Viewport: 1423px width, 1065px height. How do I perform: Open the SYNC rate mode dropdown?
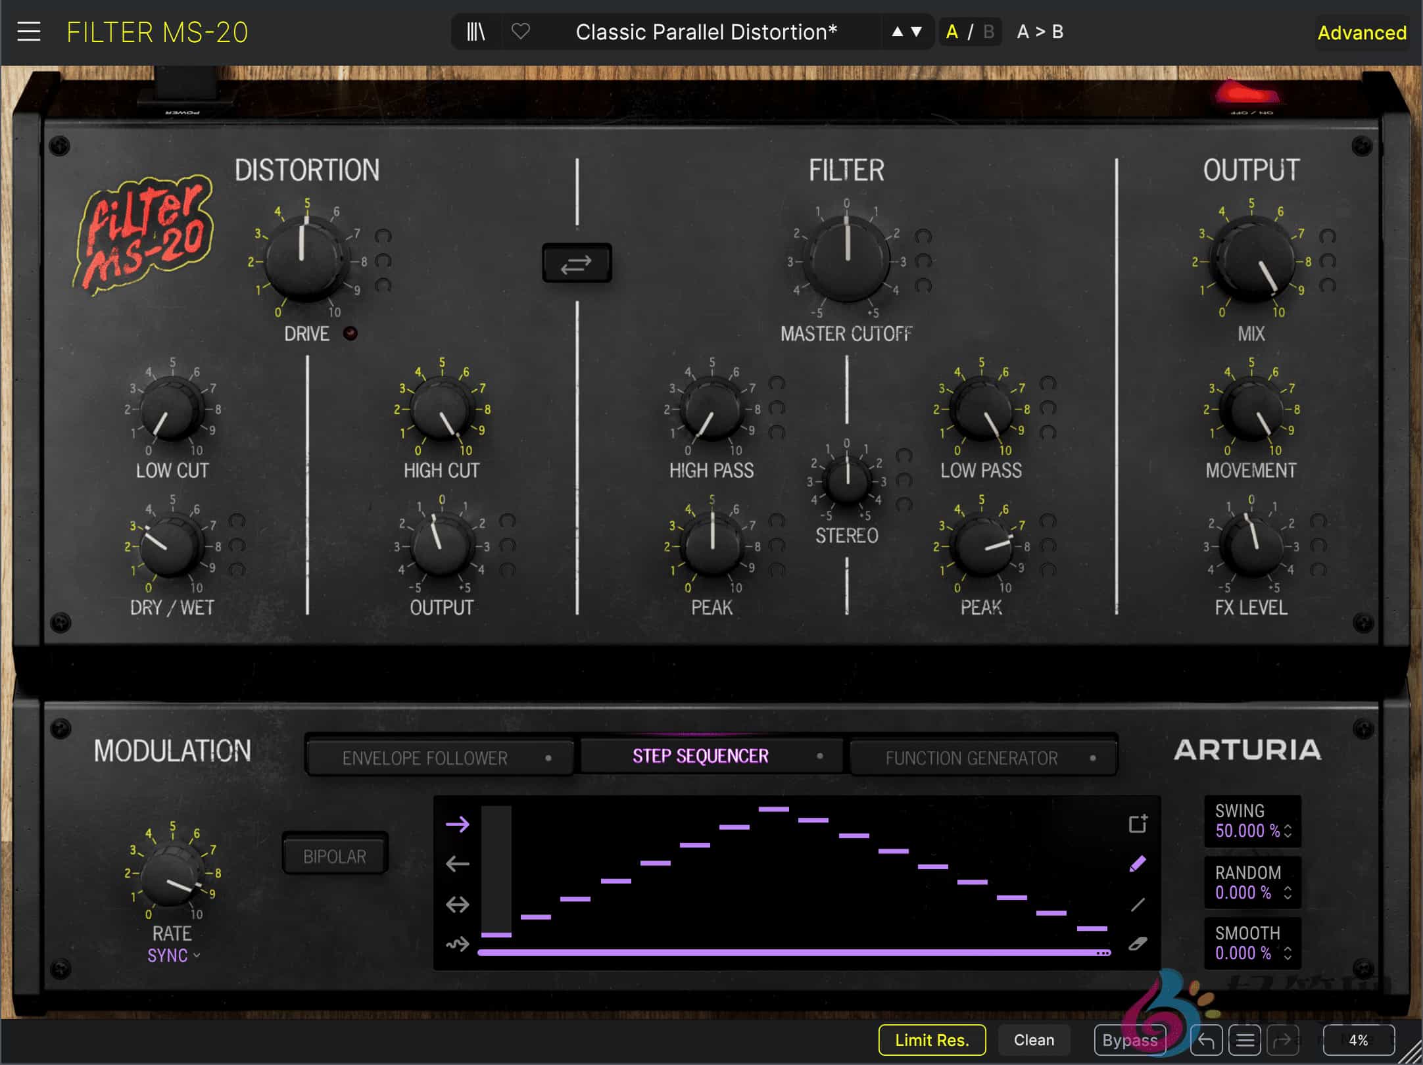pyautogui.click(x=173, y=955)
